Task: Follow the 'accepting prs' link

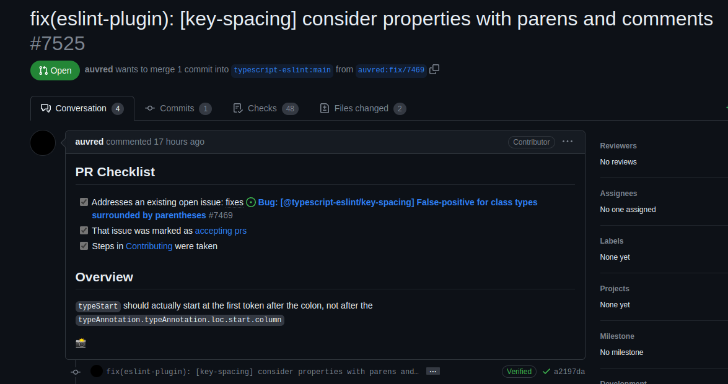Action: [221, 230]
